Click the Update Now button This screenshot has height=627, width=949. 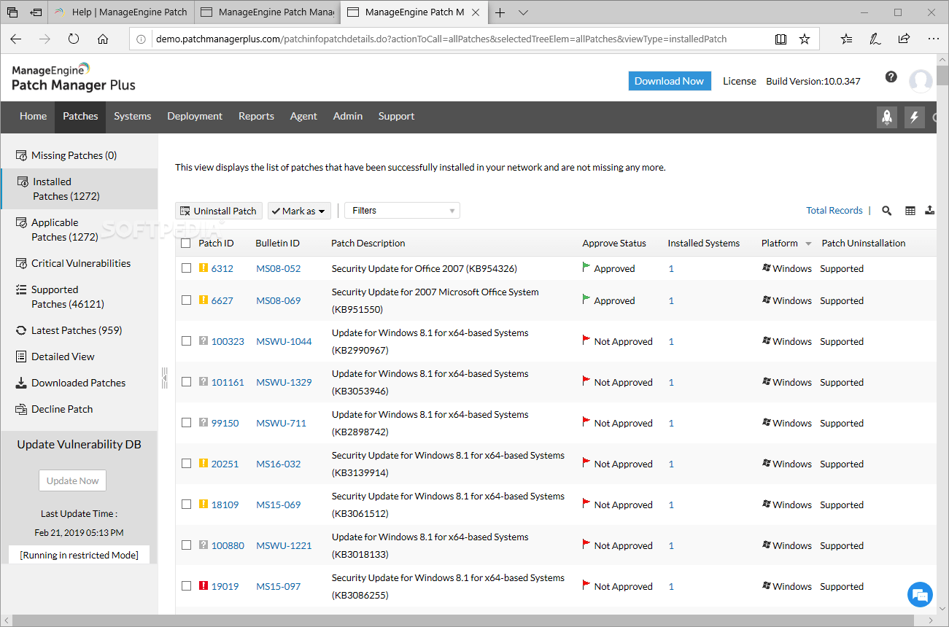click(73, 480)
